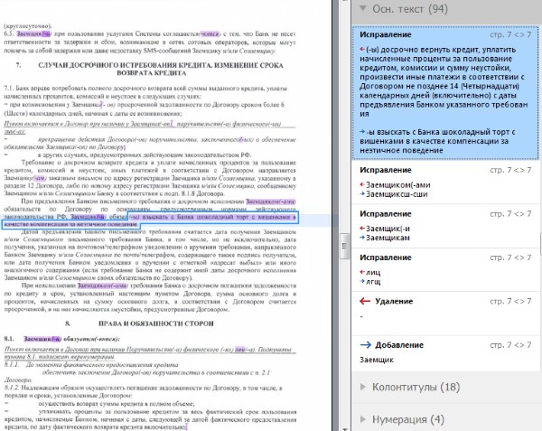
Task: Select the лиц / лгщ correction entry
Action: tap(445, 270)
